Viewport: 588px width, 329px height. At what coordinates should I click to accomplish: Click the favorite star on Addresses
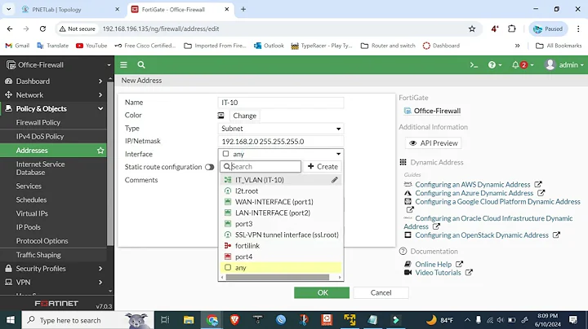[100, 151]
